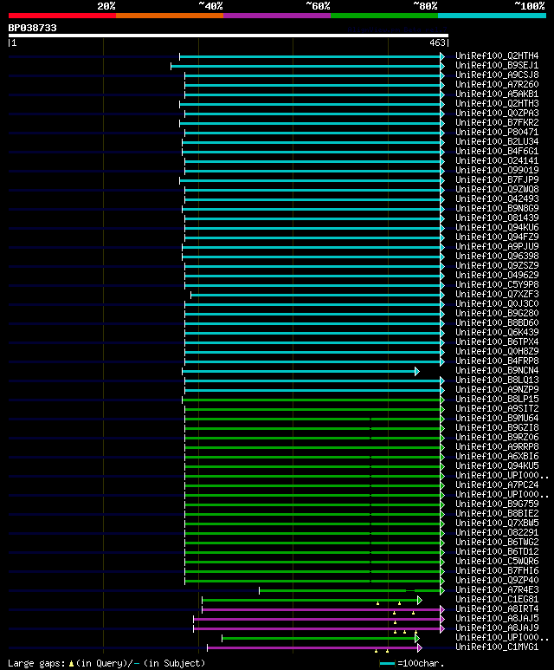
Task: Select the UniRef100_Q94KU6 label
Action: click(497, 227)
